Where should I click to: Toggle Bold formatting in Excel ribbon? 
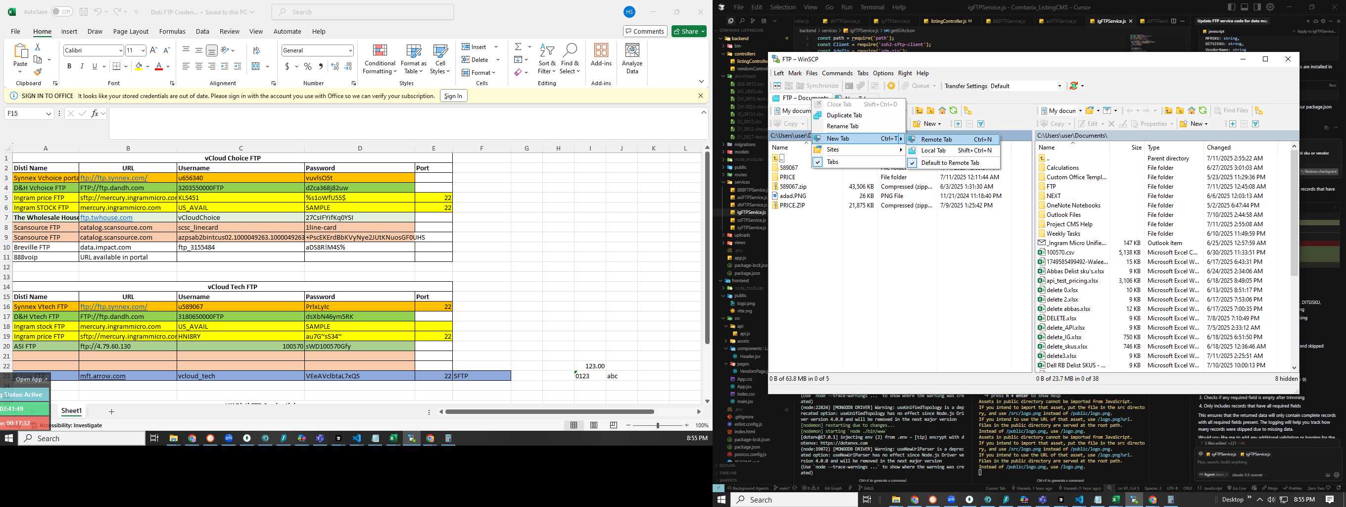click(69, 66)
